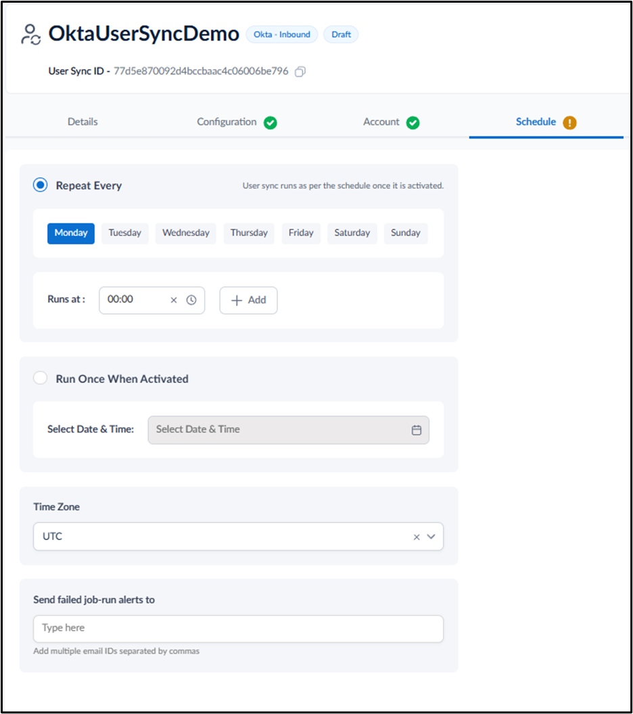Click the User Sync ID value text
Image resolution: width=633 pixels, height=714 pixels.
(201, 72)
